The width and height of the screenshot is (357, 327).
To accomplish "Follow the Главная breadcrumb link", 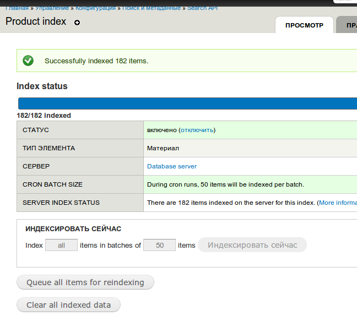I will 17,8.
